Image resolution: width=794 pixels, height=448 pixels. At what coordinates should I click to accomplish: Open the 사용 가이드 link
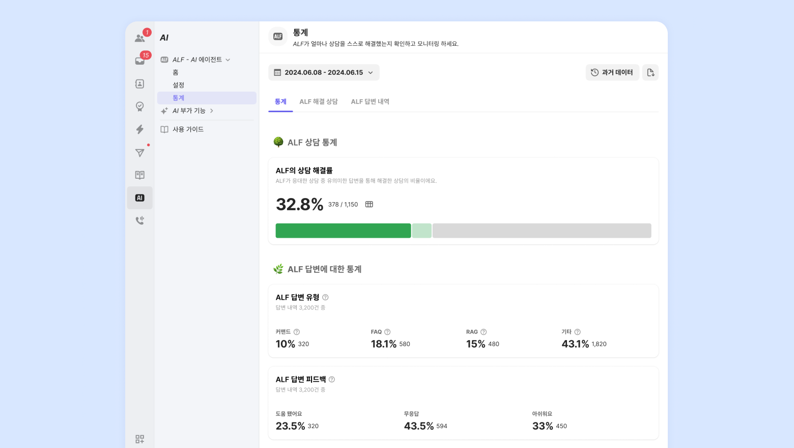(188, 129)
